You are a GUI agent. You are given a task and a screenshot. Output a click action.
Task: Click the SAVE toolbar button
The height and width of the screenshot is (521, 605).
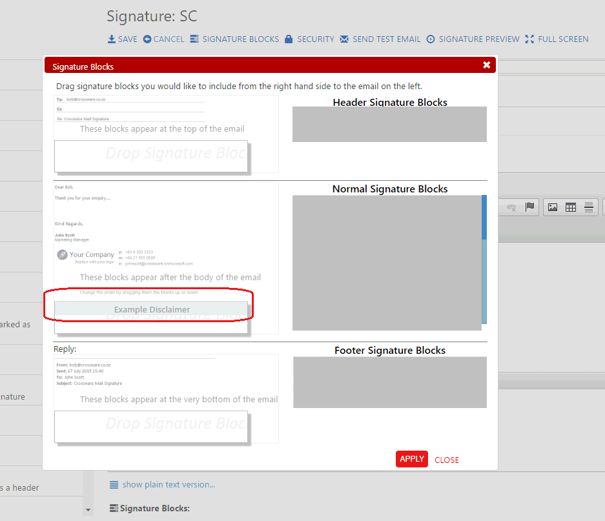coord(122,39)
